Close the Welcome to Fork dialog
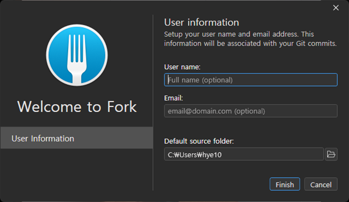 [336, 8]
